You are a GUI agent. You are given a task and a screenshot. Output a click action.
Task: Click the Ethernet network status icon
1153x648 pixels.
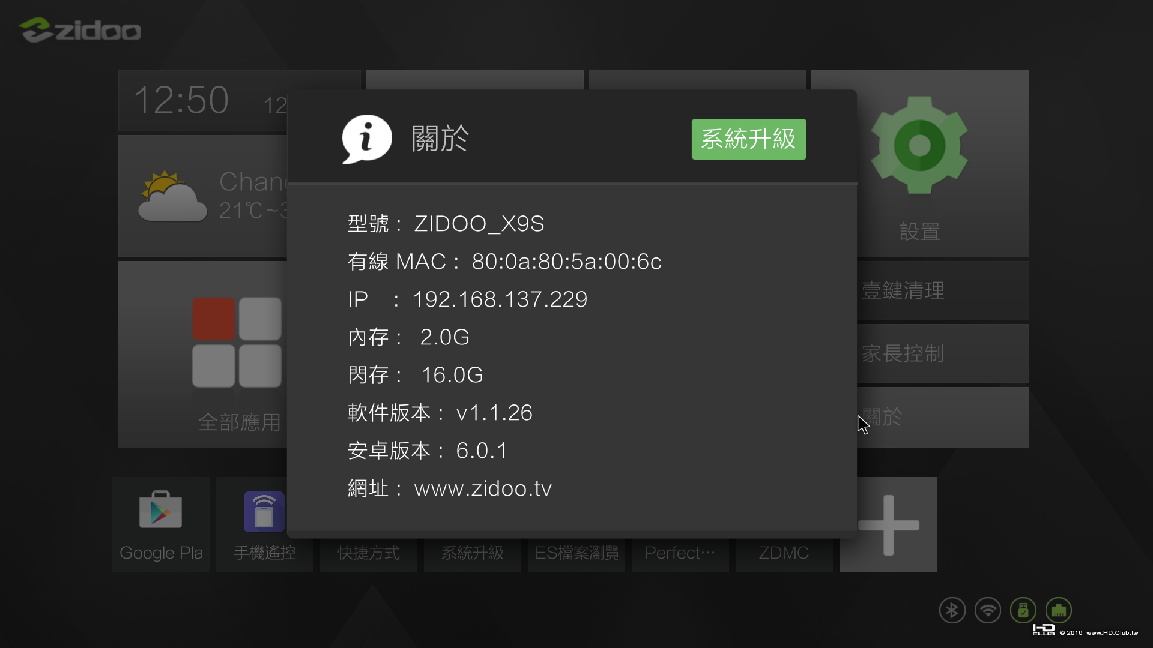[1059, 610]
